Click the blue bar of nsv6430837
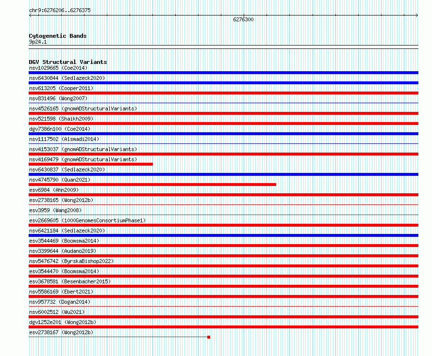Viewport: 432px width, 356px height. tap(223, 174)
